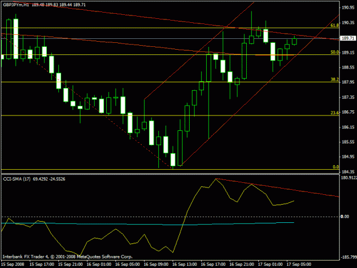Click the 17 Sep 01:00 time label
357x268 pixels.
point(270,265)
